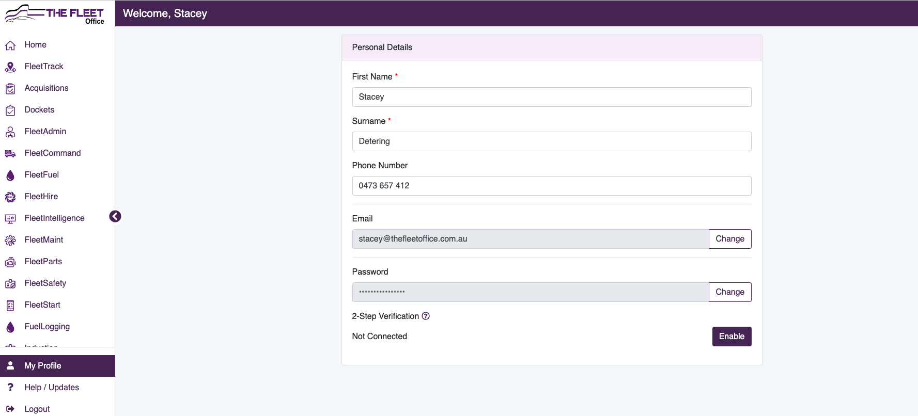Image resolution: width=918 pixels, height=416 pixels.
Task: Click the Change button beside Email
Action: click(730, 239)
